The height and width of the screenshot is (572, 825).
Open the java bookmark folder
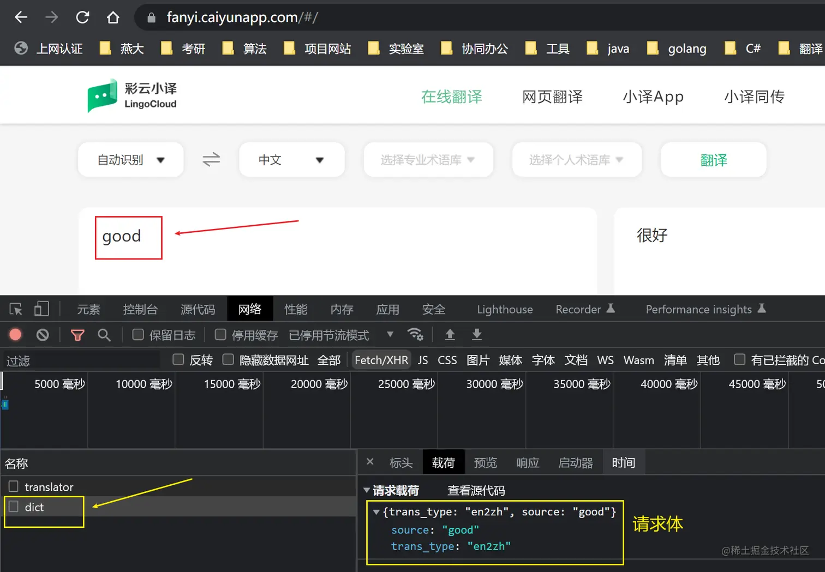pyautogui.click(x=608, y=49)
